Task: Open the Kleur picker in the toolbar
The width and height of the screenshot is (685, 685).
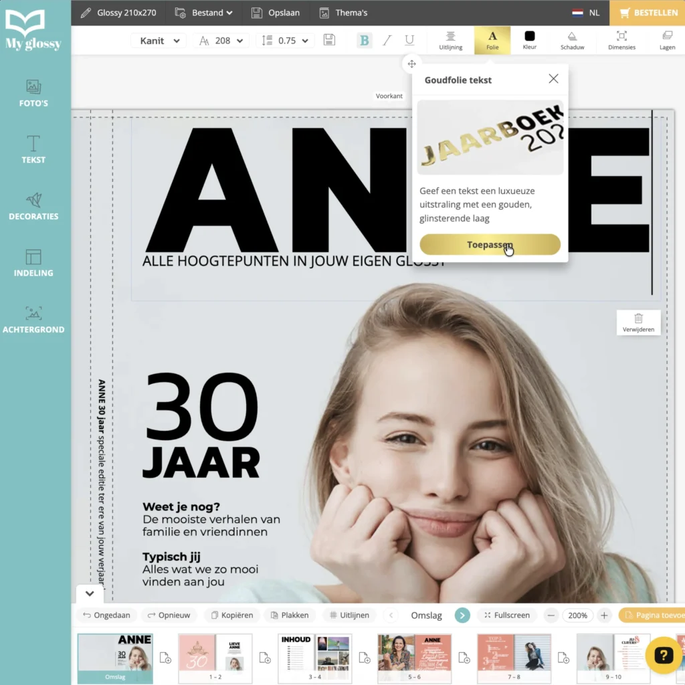Action: click(529, 40)
